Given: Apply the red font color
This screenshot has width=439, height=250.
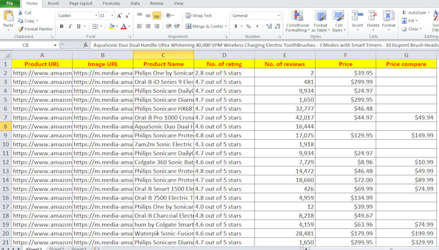Looking at the screenshot, I should [x=123, y=26].
